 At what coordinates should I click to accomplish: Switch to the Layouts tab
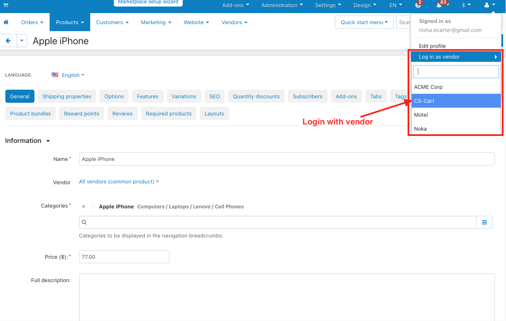(x=214, y=113)
